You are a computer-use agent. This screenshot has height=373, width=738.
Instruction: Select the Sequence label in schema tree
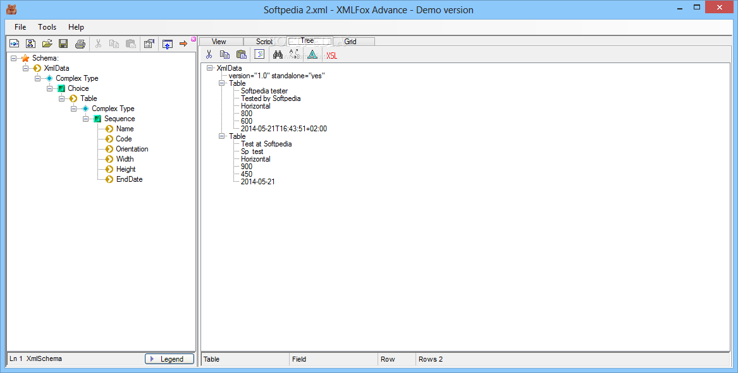click(x=120, y=119)
